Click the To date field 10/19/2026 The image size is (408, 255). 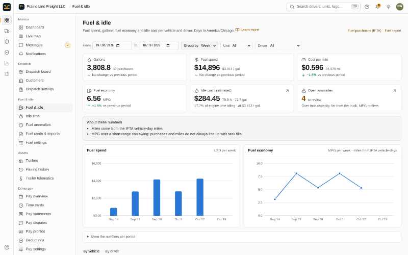(159, 45)
